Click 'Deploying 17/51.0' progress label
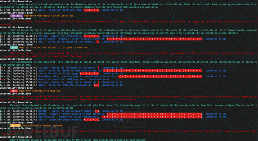258x141 pixels. [24, 36]
